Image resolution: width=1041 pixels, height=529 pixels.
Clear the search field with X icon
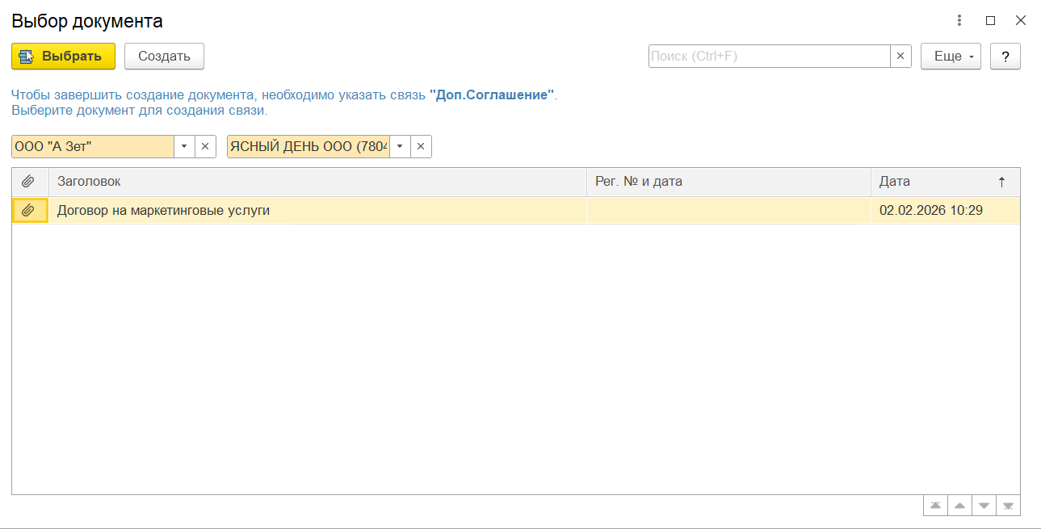900,57
